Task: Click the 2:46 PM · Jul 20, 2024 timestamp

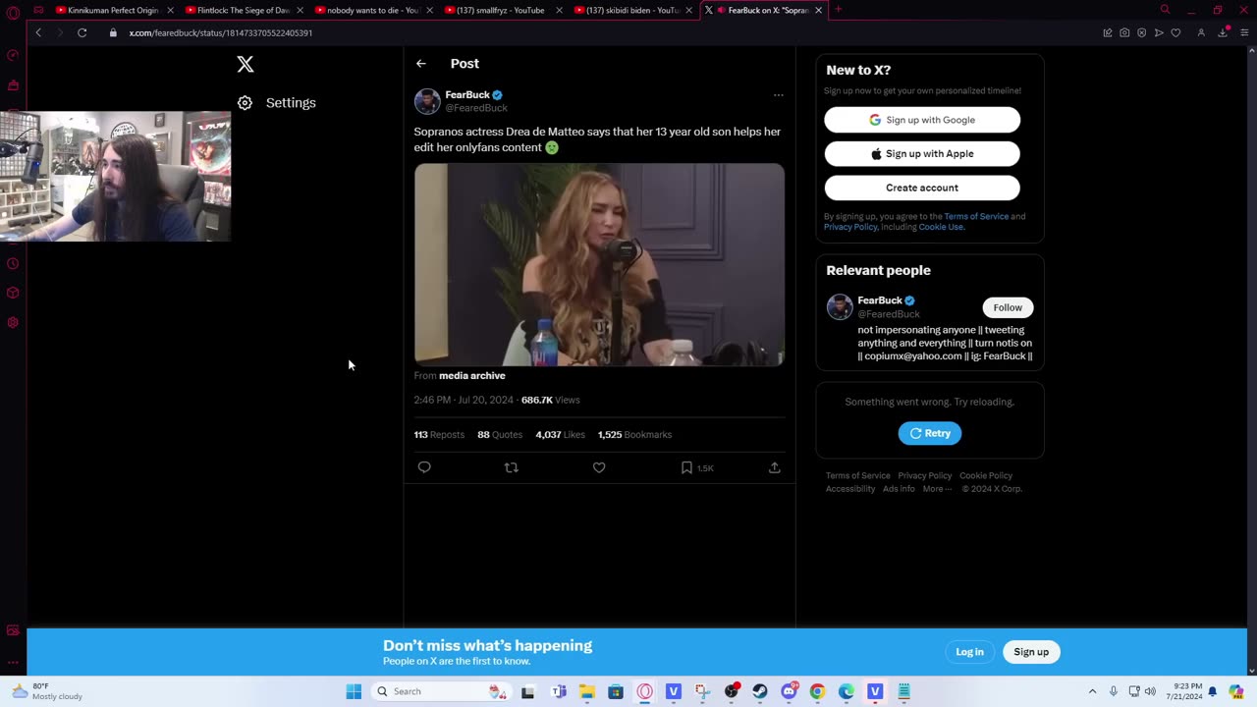Action: [x=464, y=400]
